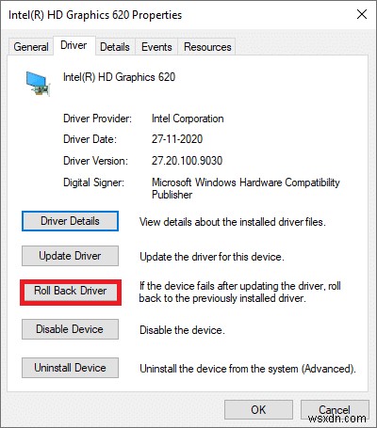Click the driver date value 27-11-2020
377x428 pixels.
click(177, 139)
